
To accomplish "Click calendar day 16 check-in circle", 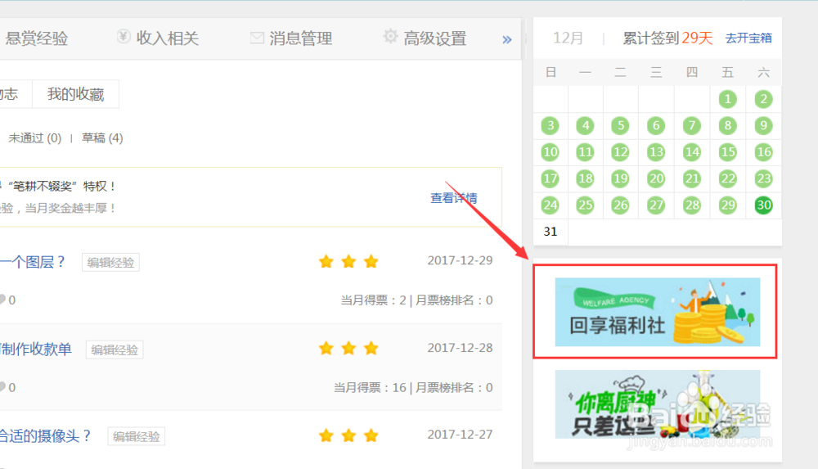I will pos(763,152).
